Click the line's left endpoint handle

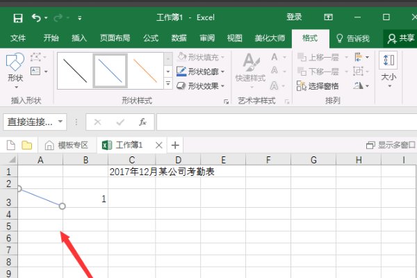[x=19, y=189]
